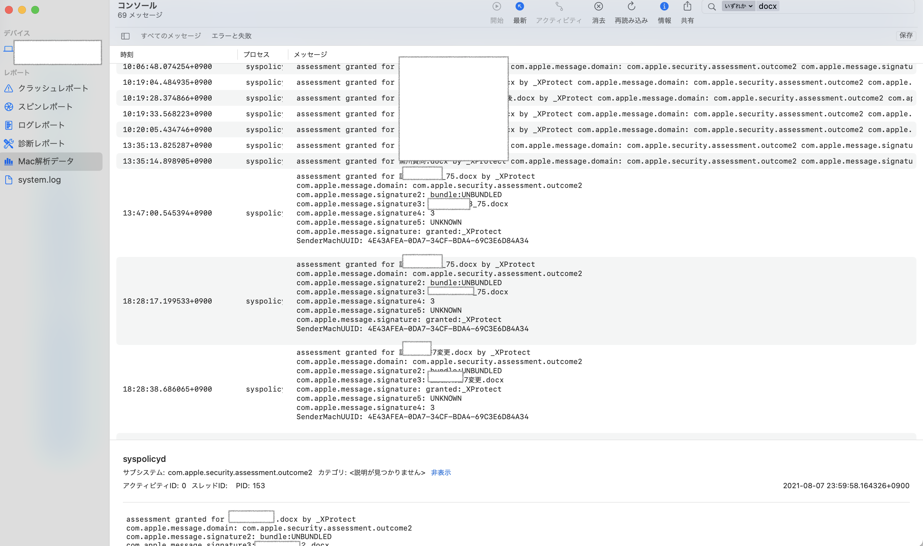This screenshot has height=546, width=923.
Task: Open the いずれか search filter dropdown
Action: [738, 6]
